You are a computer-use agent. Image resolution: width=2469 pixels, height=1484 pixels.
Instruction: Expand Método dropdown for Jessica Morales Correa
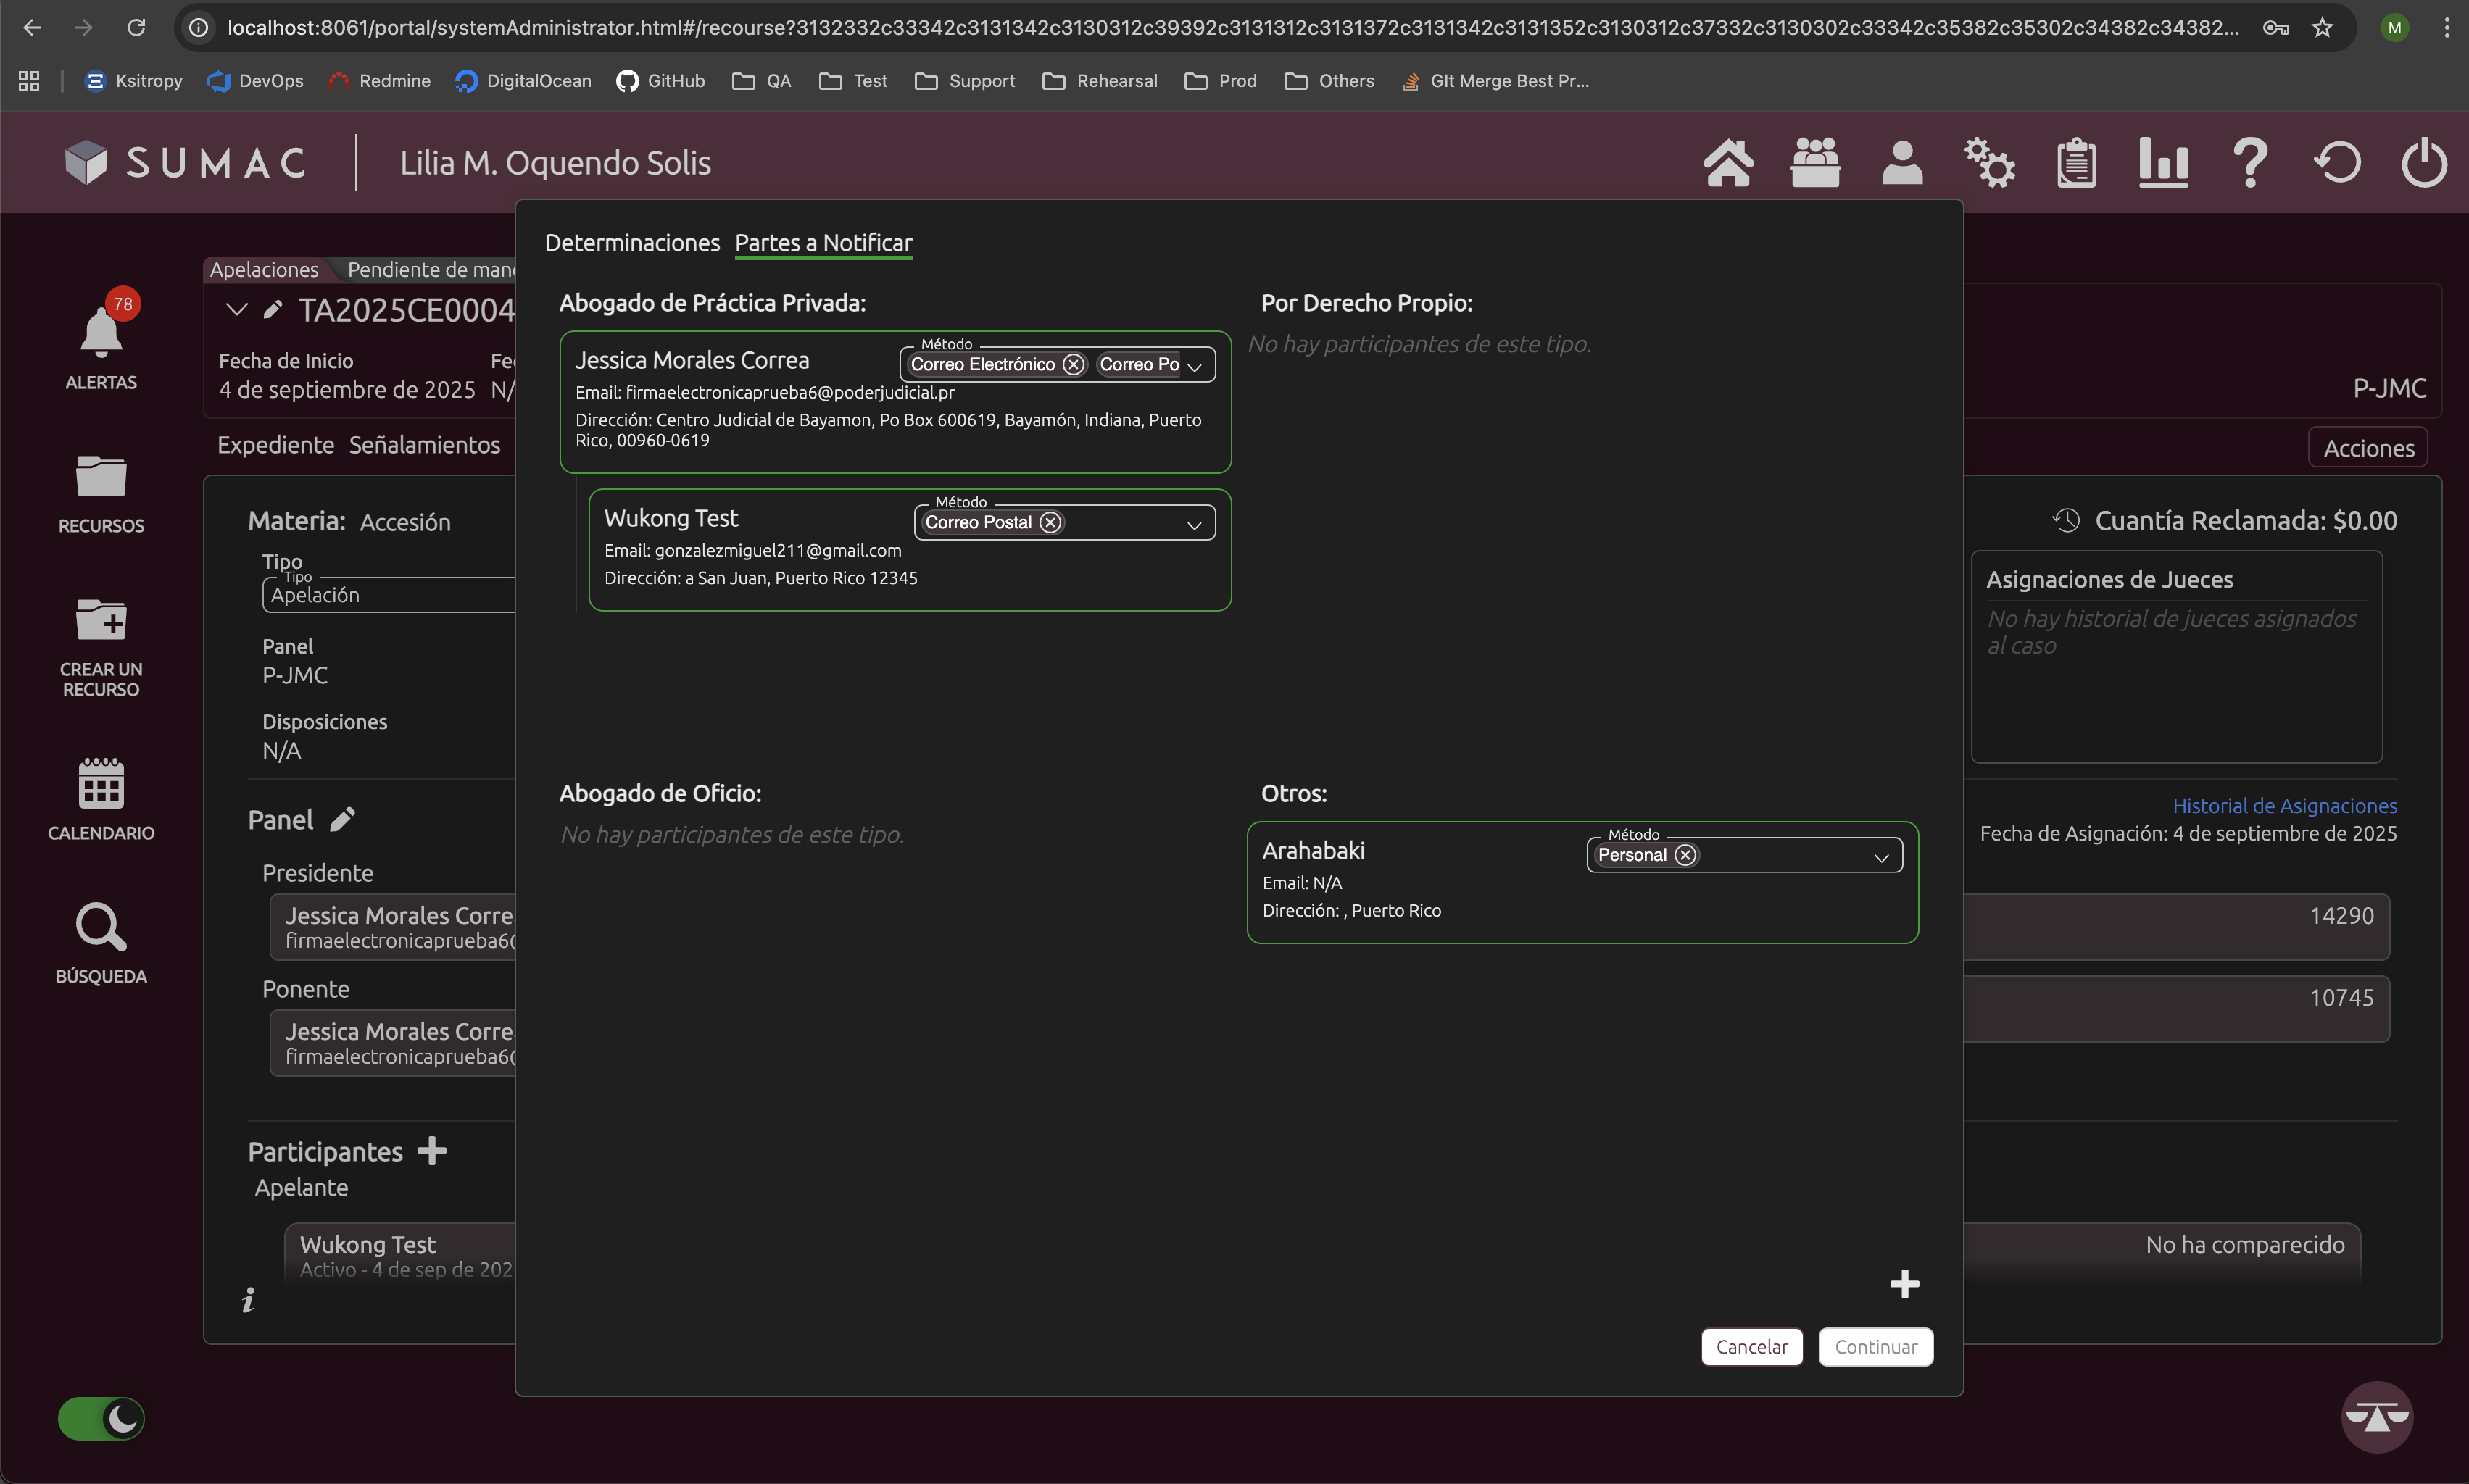[x=1195, y=367]
